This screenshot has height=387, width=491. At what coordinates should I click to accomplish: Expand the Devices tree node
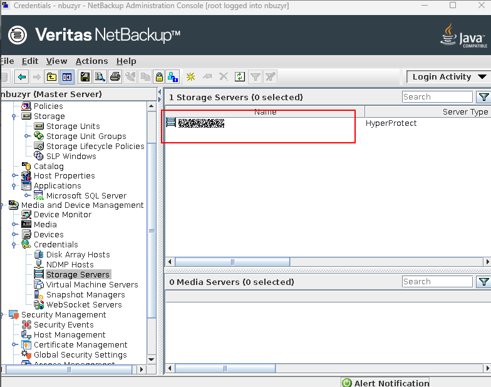click(14, 234)
